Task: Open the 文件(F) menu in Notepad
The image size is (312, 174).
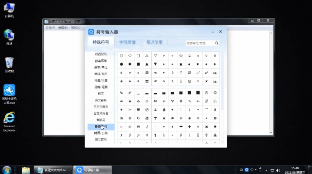Action: (x=50, y=28)
